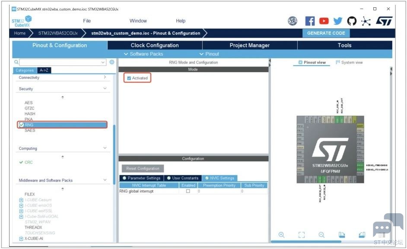407x249 pixels.
Task: Download the I-CUBE-embOS pack
Action: coord(21,205)
